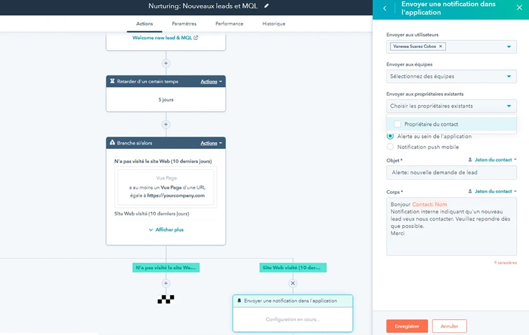Open external link icon for Welcome new lead
Image resolution: width=529 pixels, height=335 pixels.
pos(196,38)
